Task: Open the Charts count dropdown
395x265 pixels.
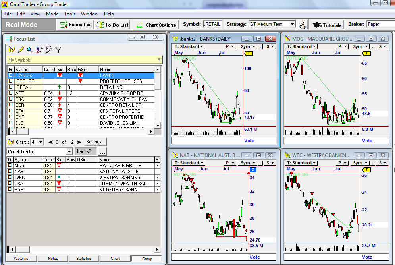Action: pyautogui.click(x=40, y=142)
